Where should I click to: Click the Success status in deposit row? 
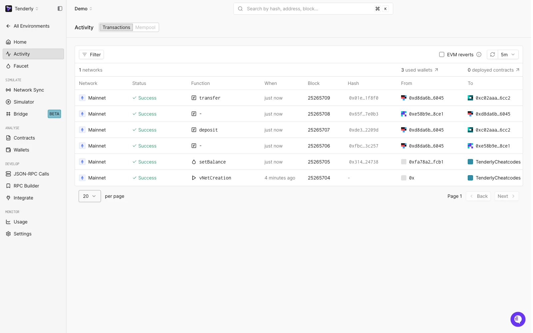pyautogui.click(x=145, y=130)
